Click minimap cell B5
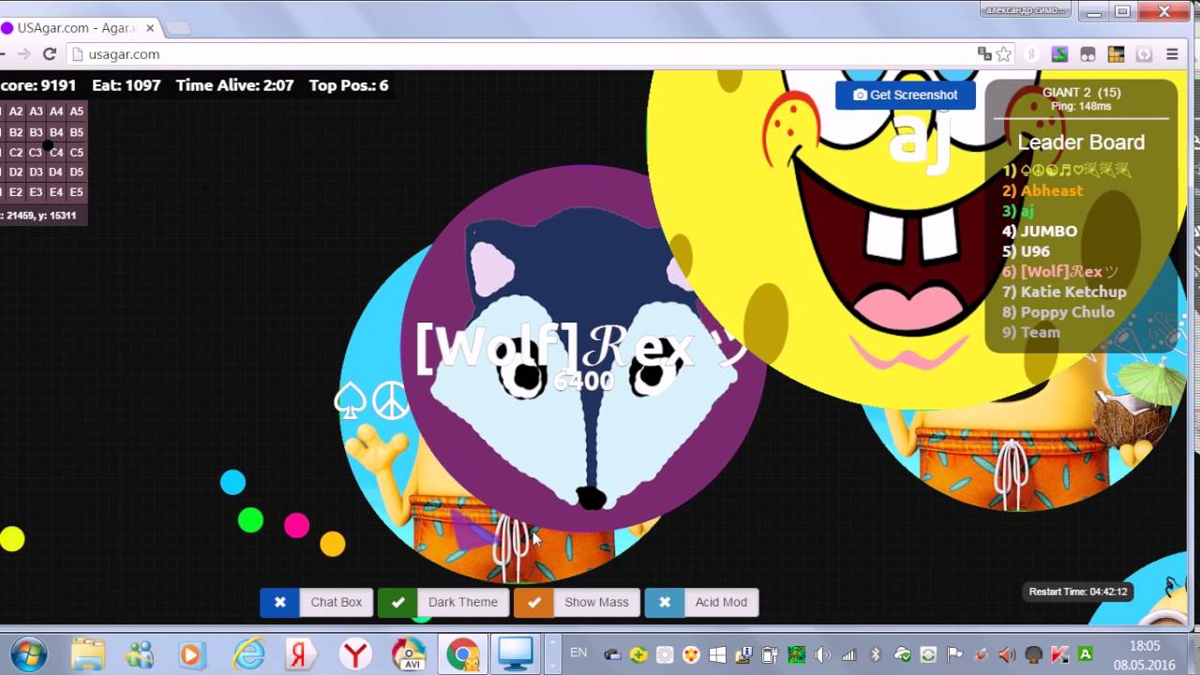The width and height of the screenshot is (1200, 675). (x=77, y=132)
